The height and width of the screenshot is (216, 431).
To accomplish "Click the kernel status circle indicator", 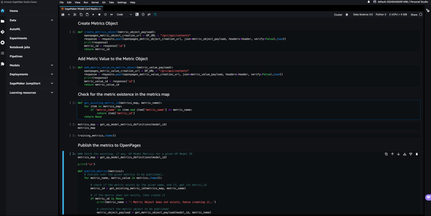I will point(420,15).
